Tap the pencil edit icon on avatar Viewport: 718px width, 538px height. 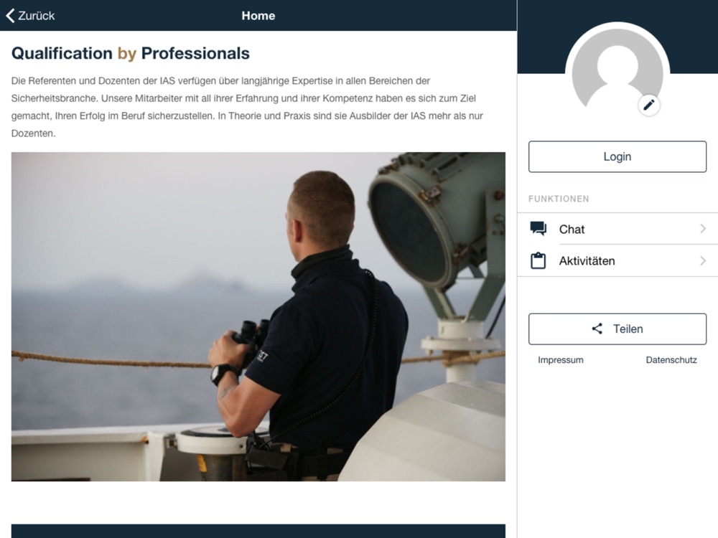649,105
